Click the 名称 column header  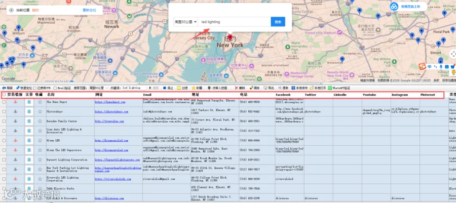pos(51,95)
